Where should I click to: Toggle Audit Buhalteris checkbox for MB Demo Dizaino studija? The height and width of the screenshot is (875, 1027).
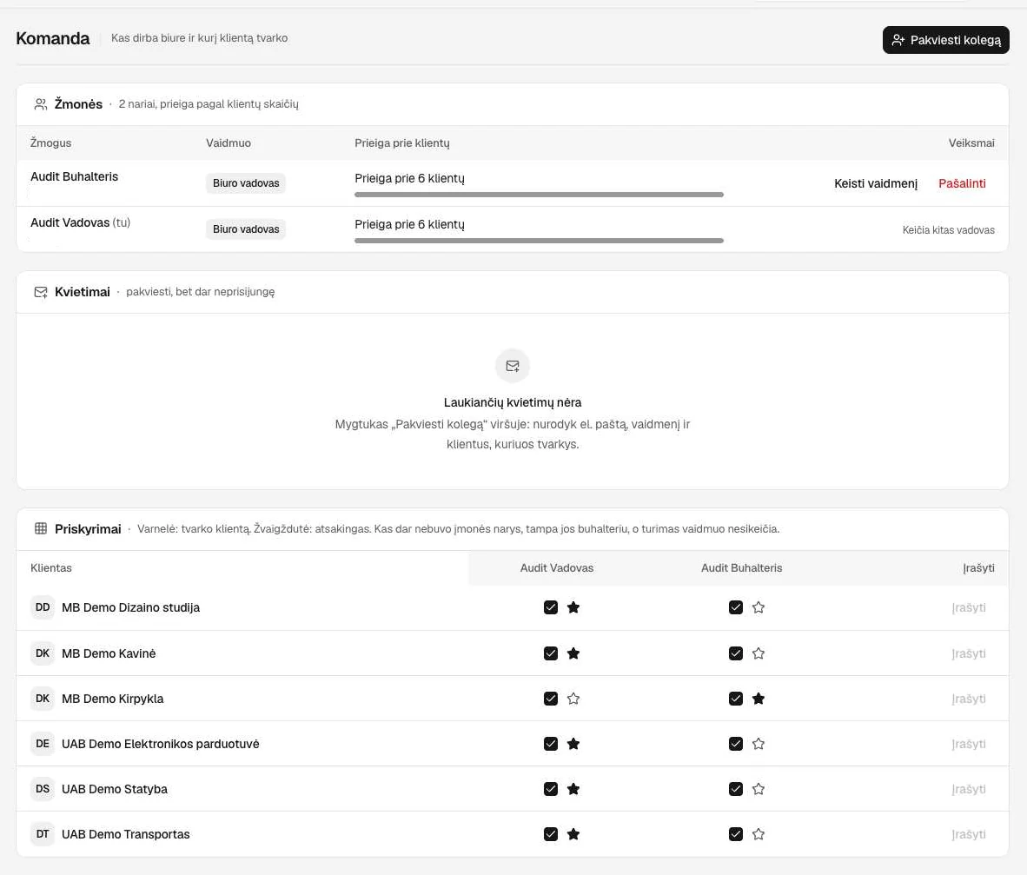click(736, 607)
